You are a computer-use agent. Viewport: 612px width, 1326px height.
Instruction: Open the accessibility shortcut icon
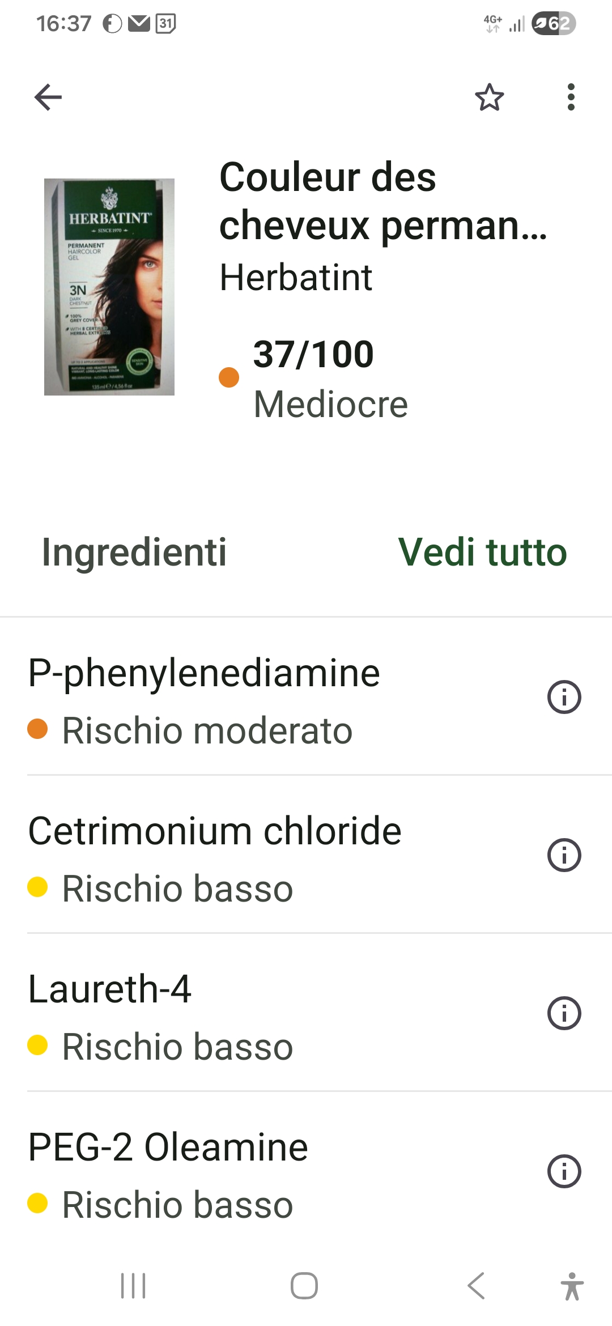click(x=572, y=1285)
